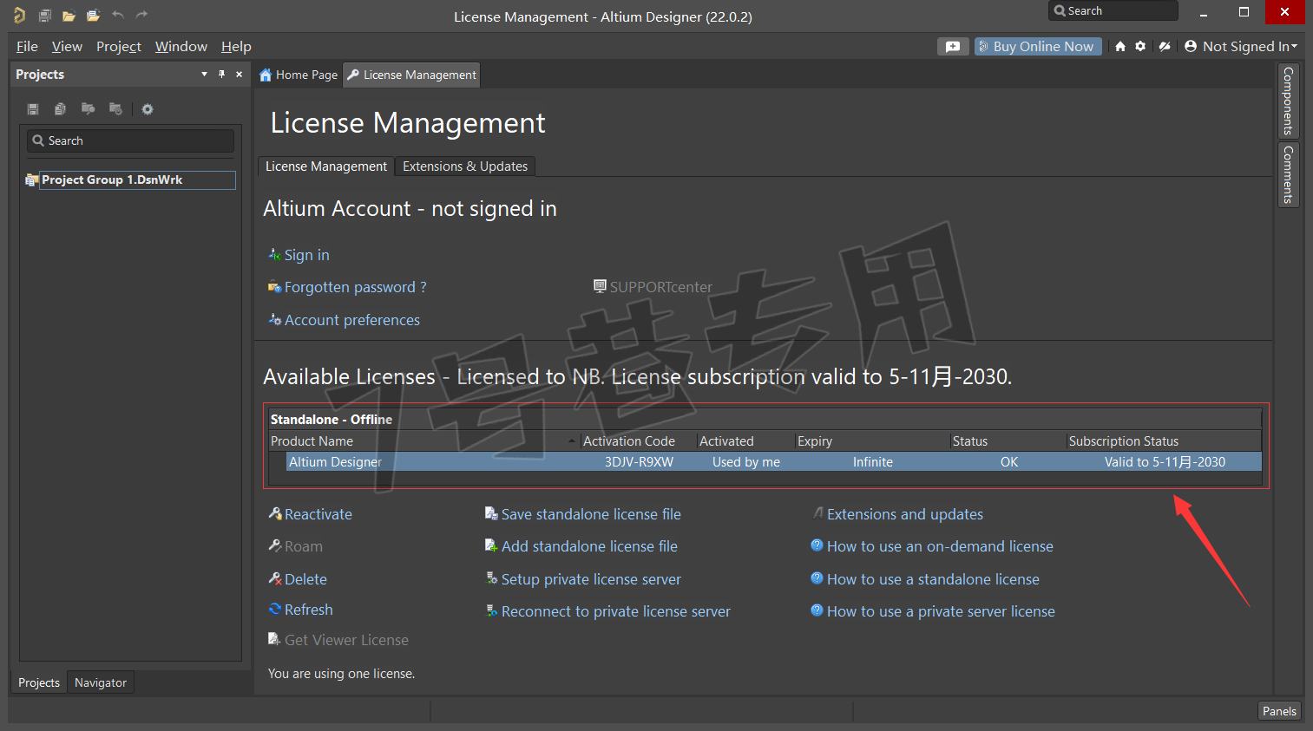Open Account preferences link
The image size is (1313, 731).
352,320
